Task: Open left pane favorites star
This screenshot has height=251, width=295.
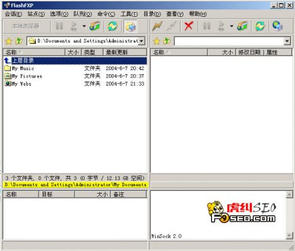Action: [x=9, y=41]
